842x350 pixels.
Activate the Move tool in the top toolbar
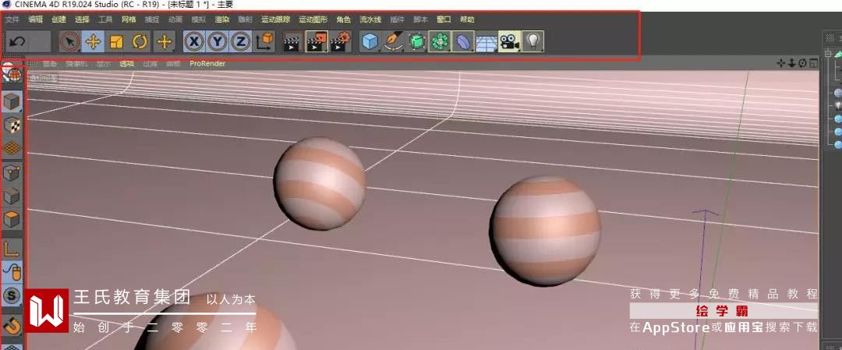94,41
